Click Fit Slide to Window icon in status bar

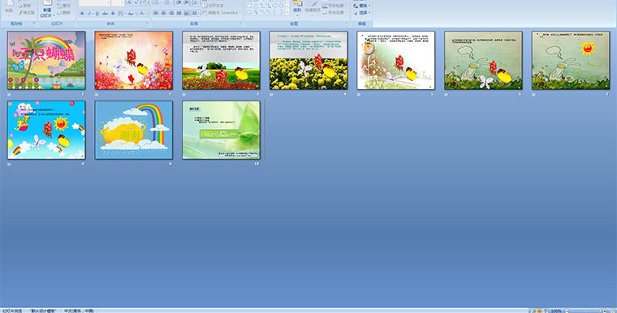[x=612, y=311]
